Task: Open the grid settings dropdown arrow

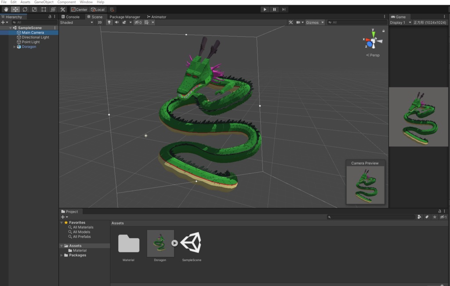Action: click(153, 22)
